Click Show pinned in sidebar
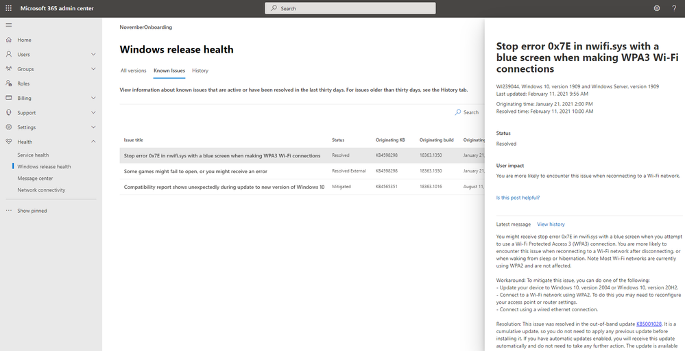Viewport: 685px width, 351px height. pyautogui.click(x=32, y=211)
